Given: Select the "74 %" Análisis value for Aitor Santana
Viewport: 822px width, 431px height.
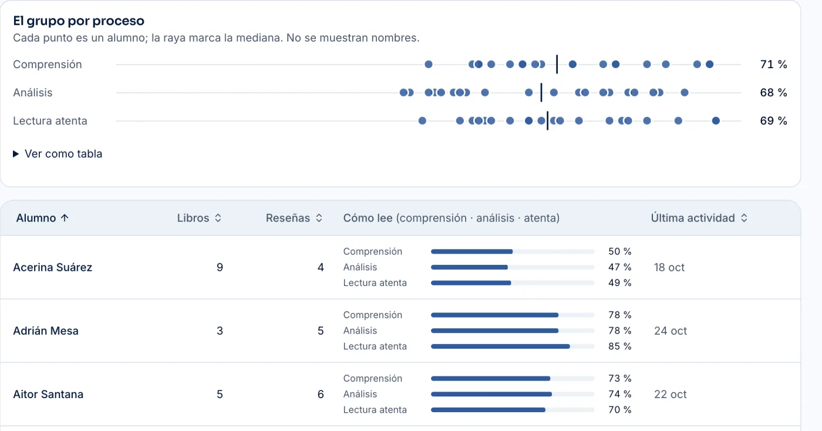Looking at the screenshot, I should [x=620, y=394].
